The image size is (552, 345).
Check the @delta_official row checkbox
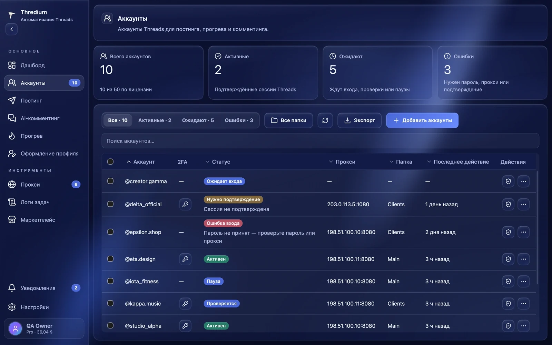(110, 204)
